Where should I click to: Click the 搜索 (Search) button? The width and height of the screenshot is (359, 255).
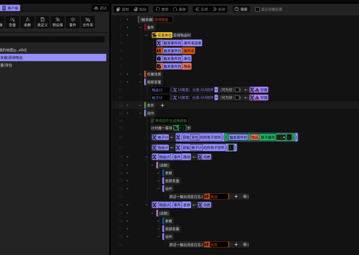pyautogui.click(x=241, y=9)
